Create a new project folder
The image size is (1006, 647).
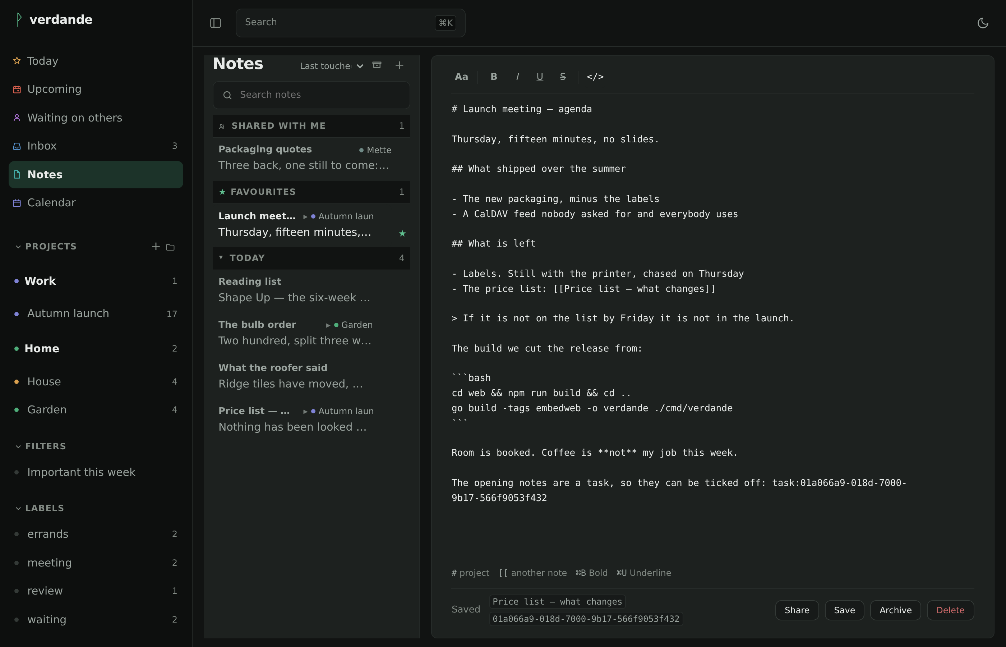(x=170, y=247)
